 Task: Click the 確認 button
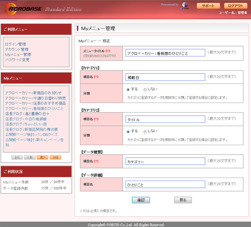pos(141,200)
